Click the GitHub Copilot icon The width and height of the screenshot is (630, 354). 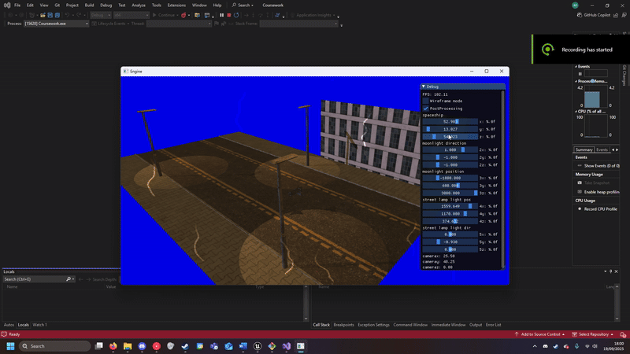tap(578, 15)
